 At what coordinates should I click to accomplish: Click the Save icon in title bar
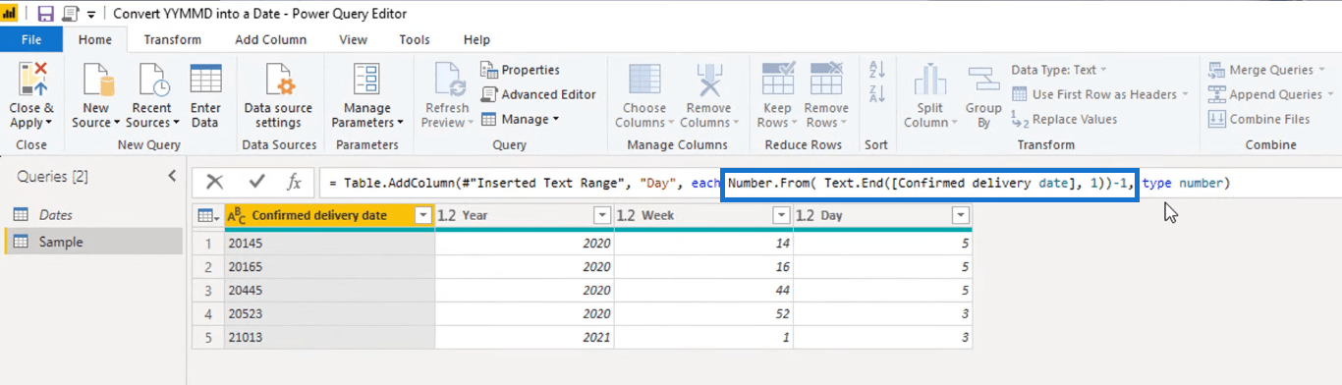click(45, 14)
